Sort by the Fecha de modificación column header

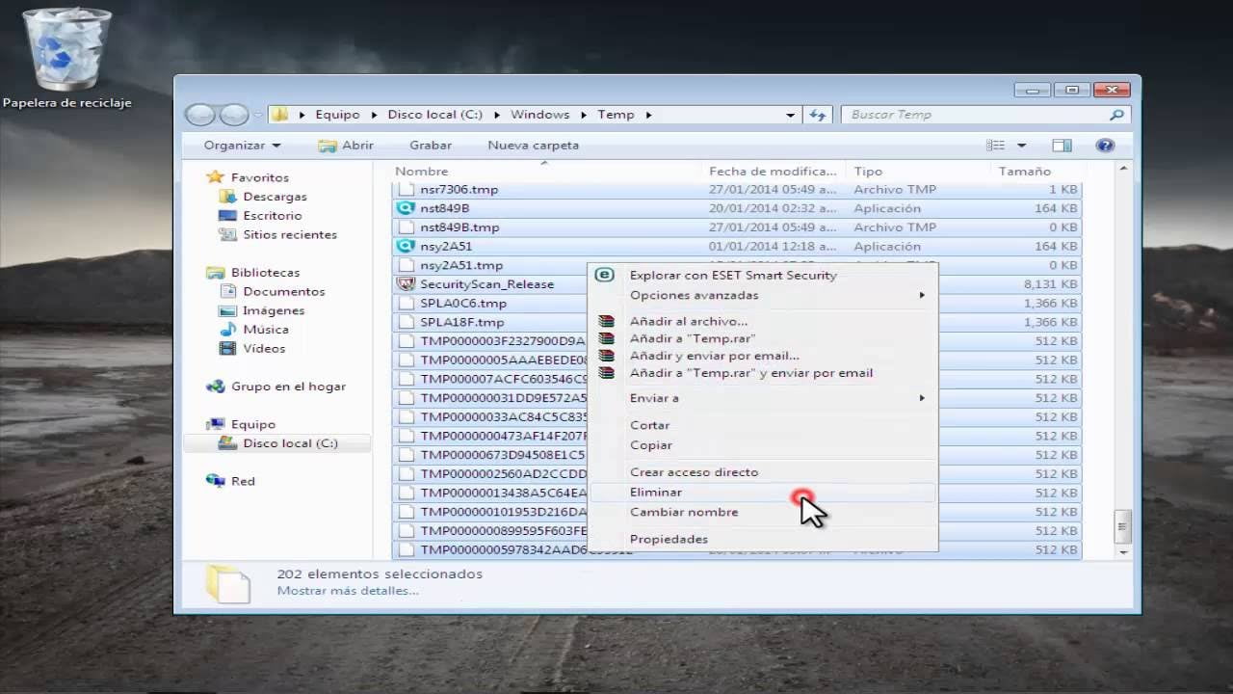(x=774, y=171)
